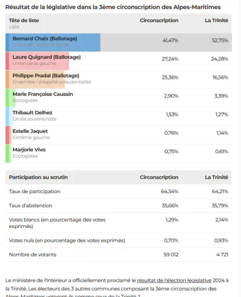Image resolution: width=241 pixels, height=297 pixels.
Task: Click the Thibault Delhez row
Action: [x=118, y=117]
